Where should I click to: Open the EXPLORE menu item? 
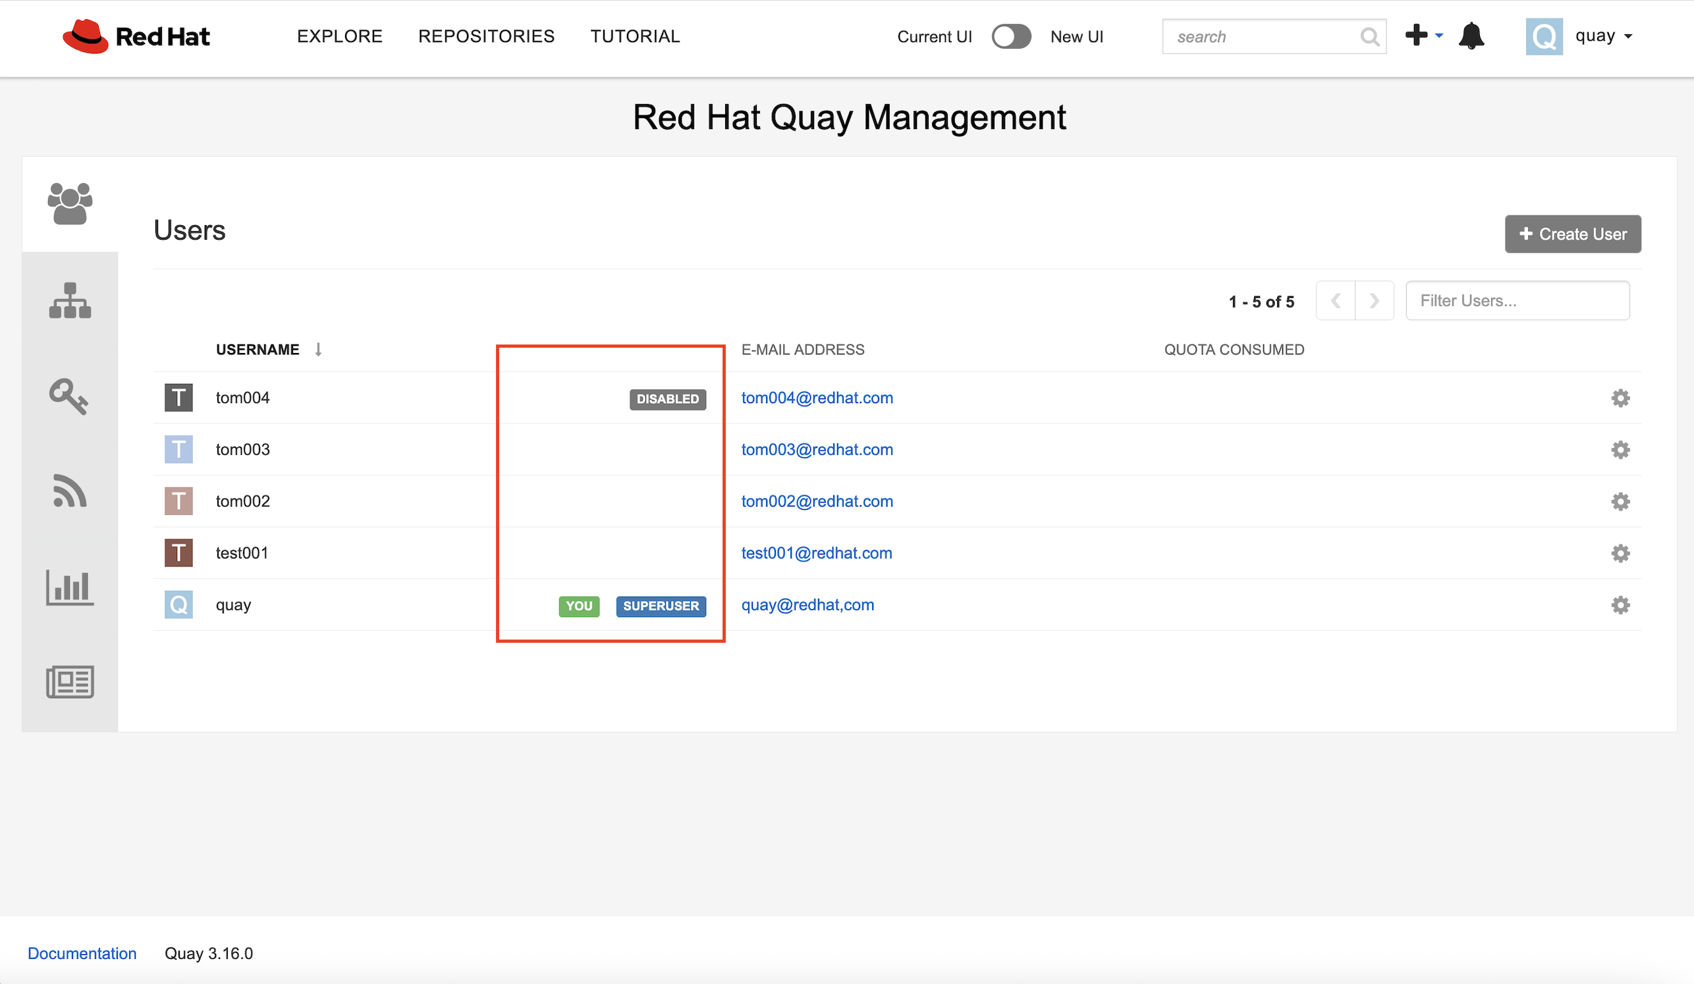tap(339, 36)
